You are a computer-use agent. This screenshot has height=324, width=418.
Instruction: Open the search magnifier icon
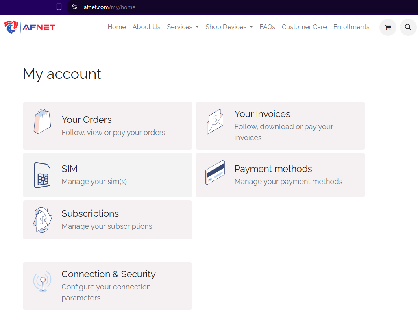pos(408,28)
